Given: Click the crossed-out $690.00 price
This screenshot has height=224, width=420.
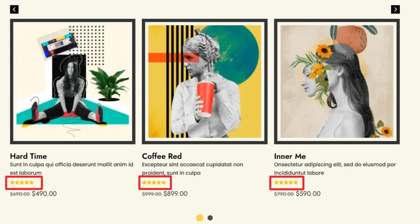Looking at the screenshot, I should (20, 194).
